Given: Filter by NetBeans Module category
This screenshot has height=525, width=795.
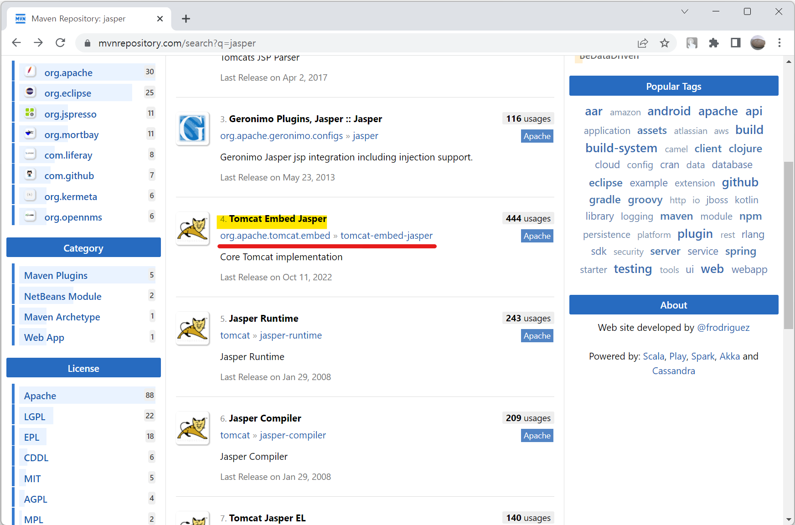Looking at the screenshot, I should [x=62, y=296].
